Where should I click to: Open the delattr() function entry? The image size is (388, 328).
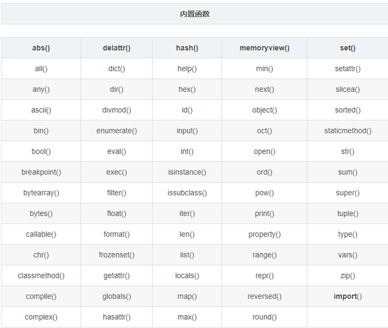(x=116, y=48)
